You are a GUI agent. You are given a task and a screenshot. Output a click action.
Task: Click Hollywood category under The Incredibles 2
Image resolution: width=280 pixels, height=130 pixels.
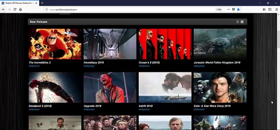point(34,66)
